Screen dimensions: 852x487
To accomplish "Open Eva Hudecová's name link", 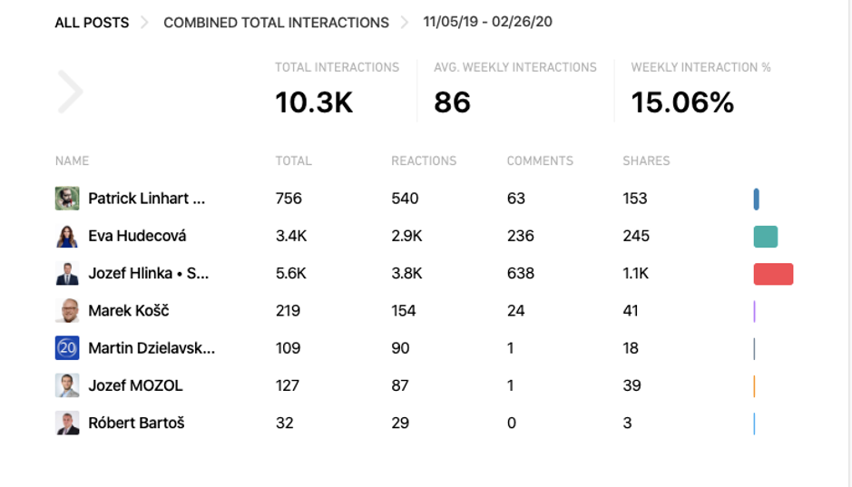I will [x=137, y=236].
